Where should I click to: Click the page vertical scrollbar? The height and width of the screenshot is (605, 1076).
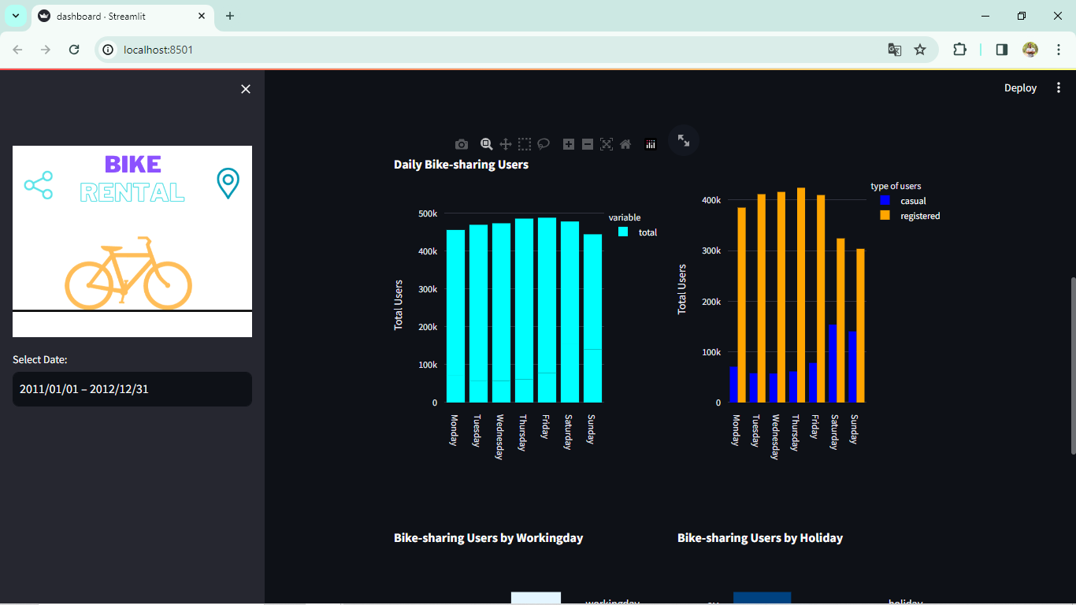click(1072, 365)
